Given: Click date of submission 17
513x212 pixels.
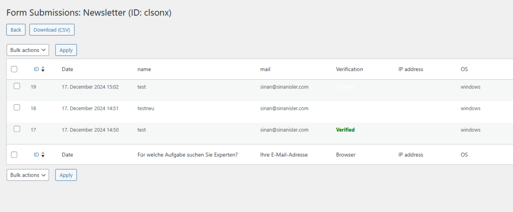Looking at the screenshot, I should (90, 130).
